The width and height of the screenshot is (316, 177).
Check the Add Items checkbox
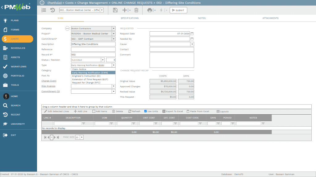(94, 111)
